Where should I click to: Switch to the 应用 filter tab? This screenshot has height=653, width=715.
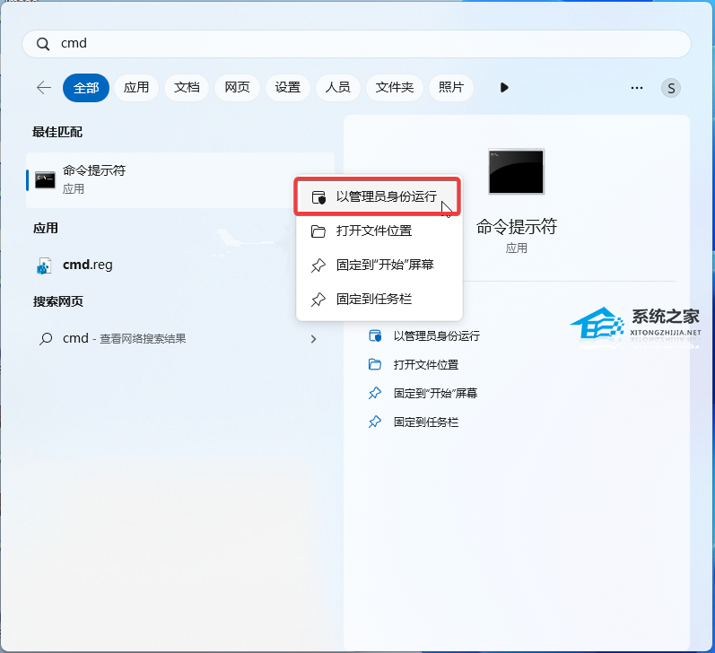click(136, 87)
